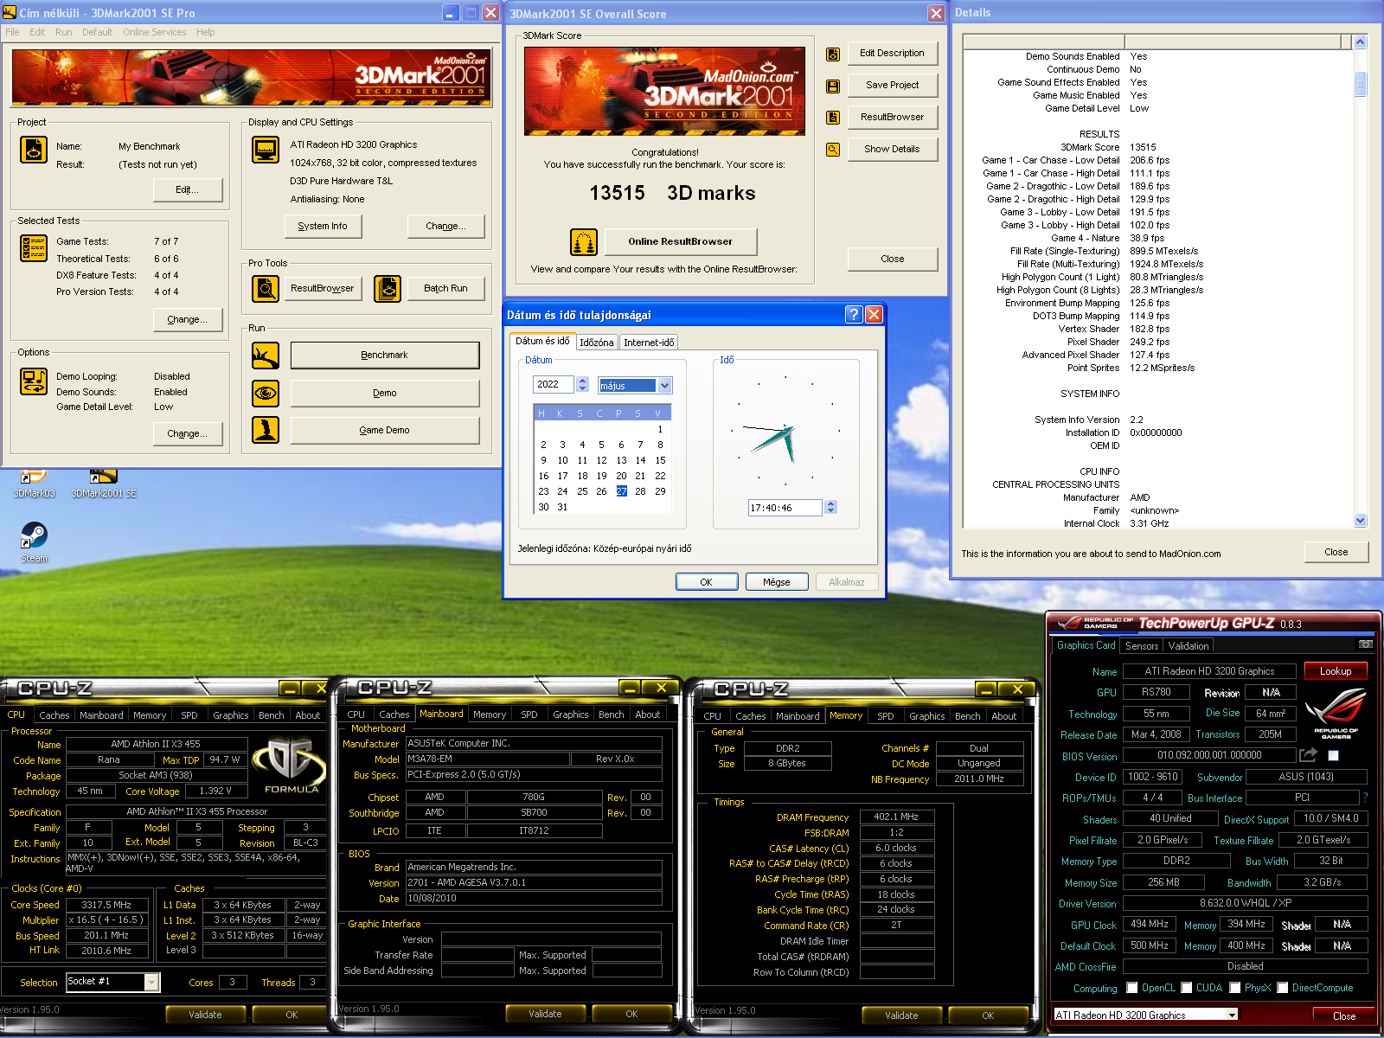The height and width of the screenshot is (1038, 1384).
Task: Switch to the Időzóna tab
Action: [x=596, y=343]
